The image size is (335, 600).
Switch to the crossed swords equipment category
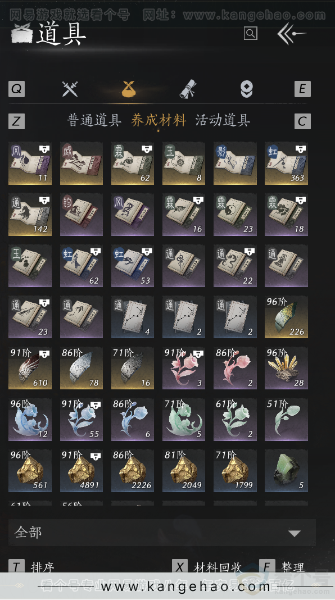tap(70, 89)
